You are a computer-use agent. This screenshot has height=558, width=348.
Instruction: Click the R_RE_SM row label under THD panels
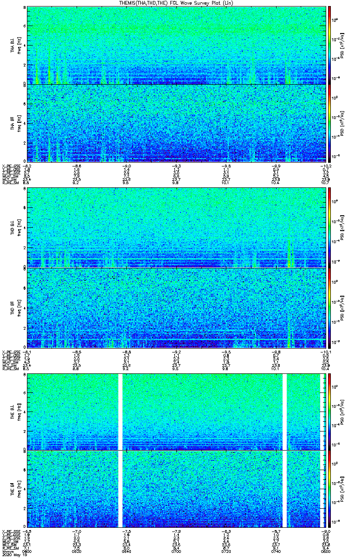pos(11,368)
